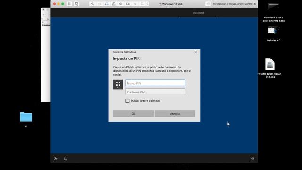Click the hard disk toolbar icon
The height and width of the screenshot is (170, 302).
coord(107,4)
